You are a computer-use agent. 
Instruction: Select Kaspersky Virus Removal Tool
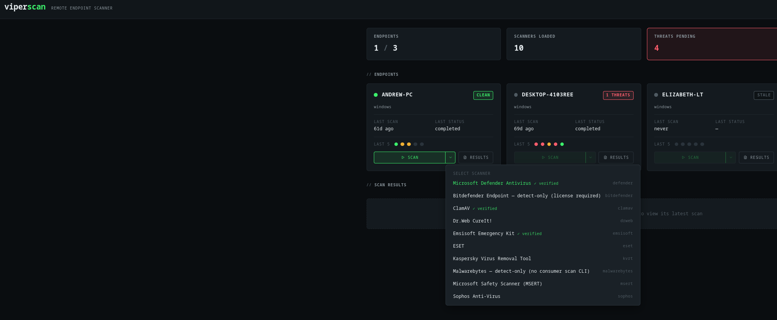(x=543, y=259)
